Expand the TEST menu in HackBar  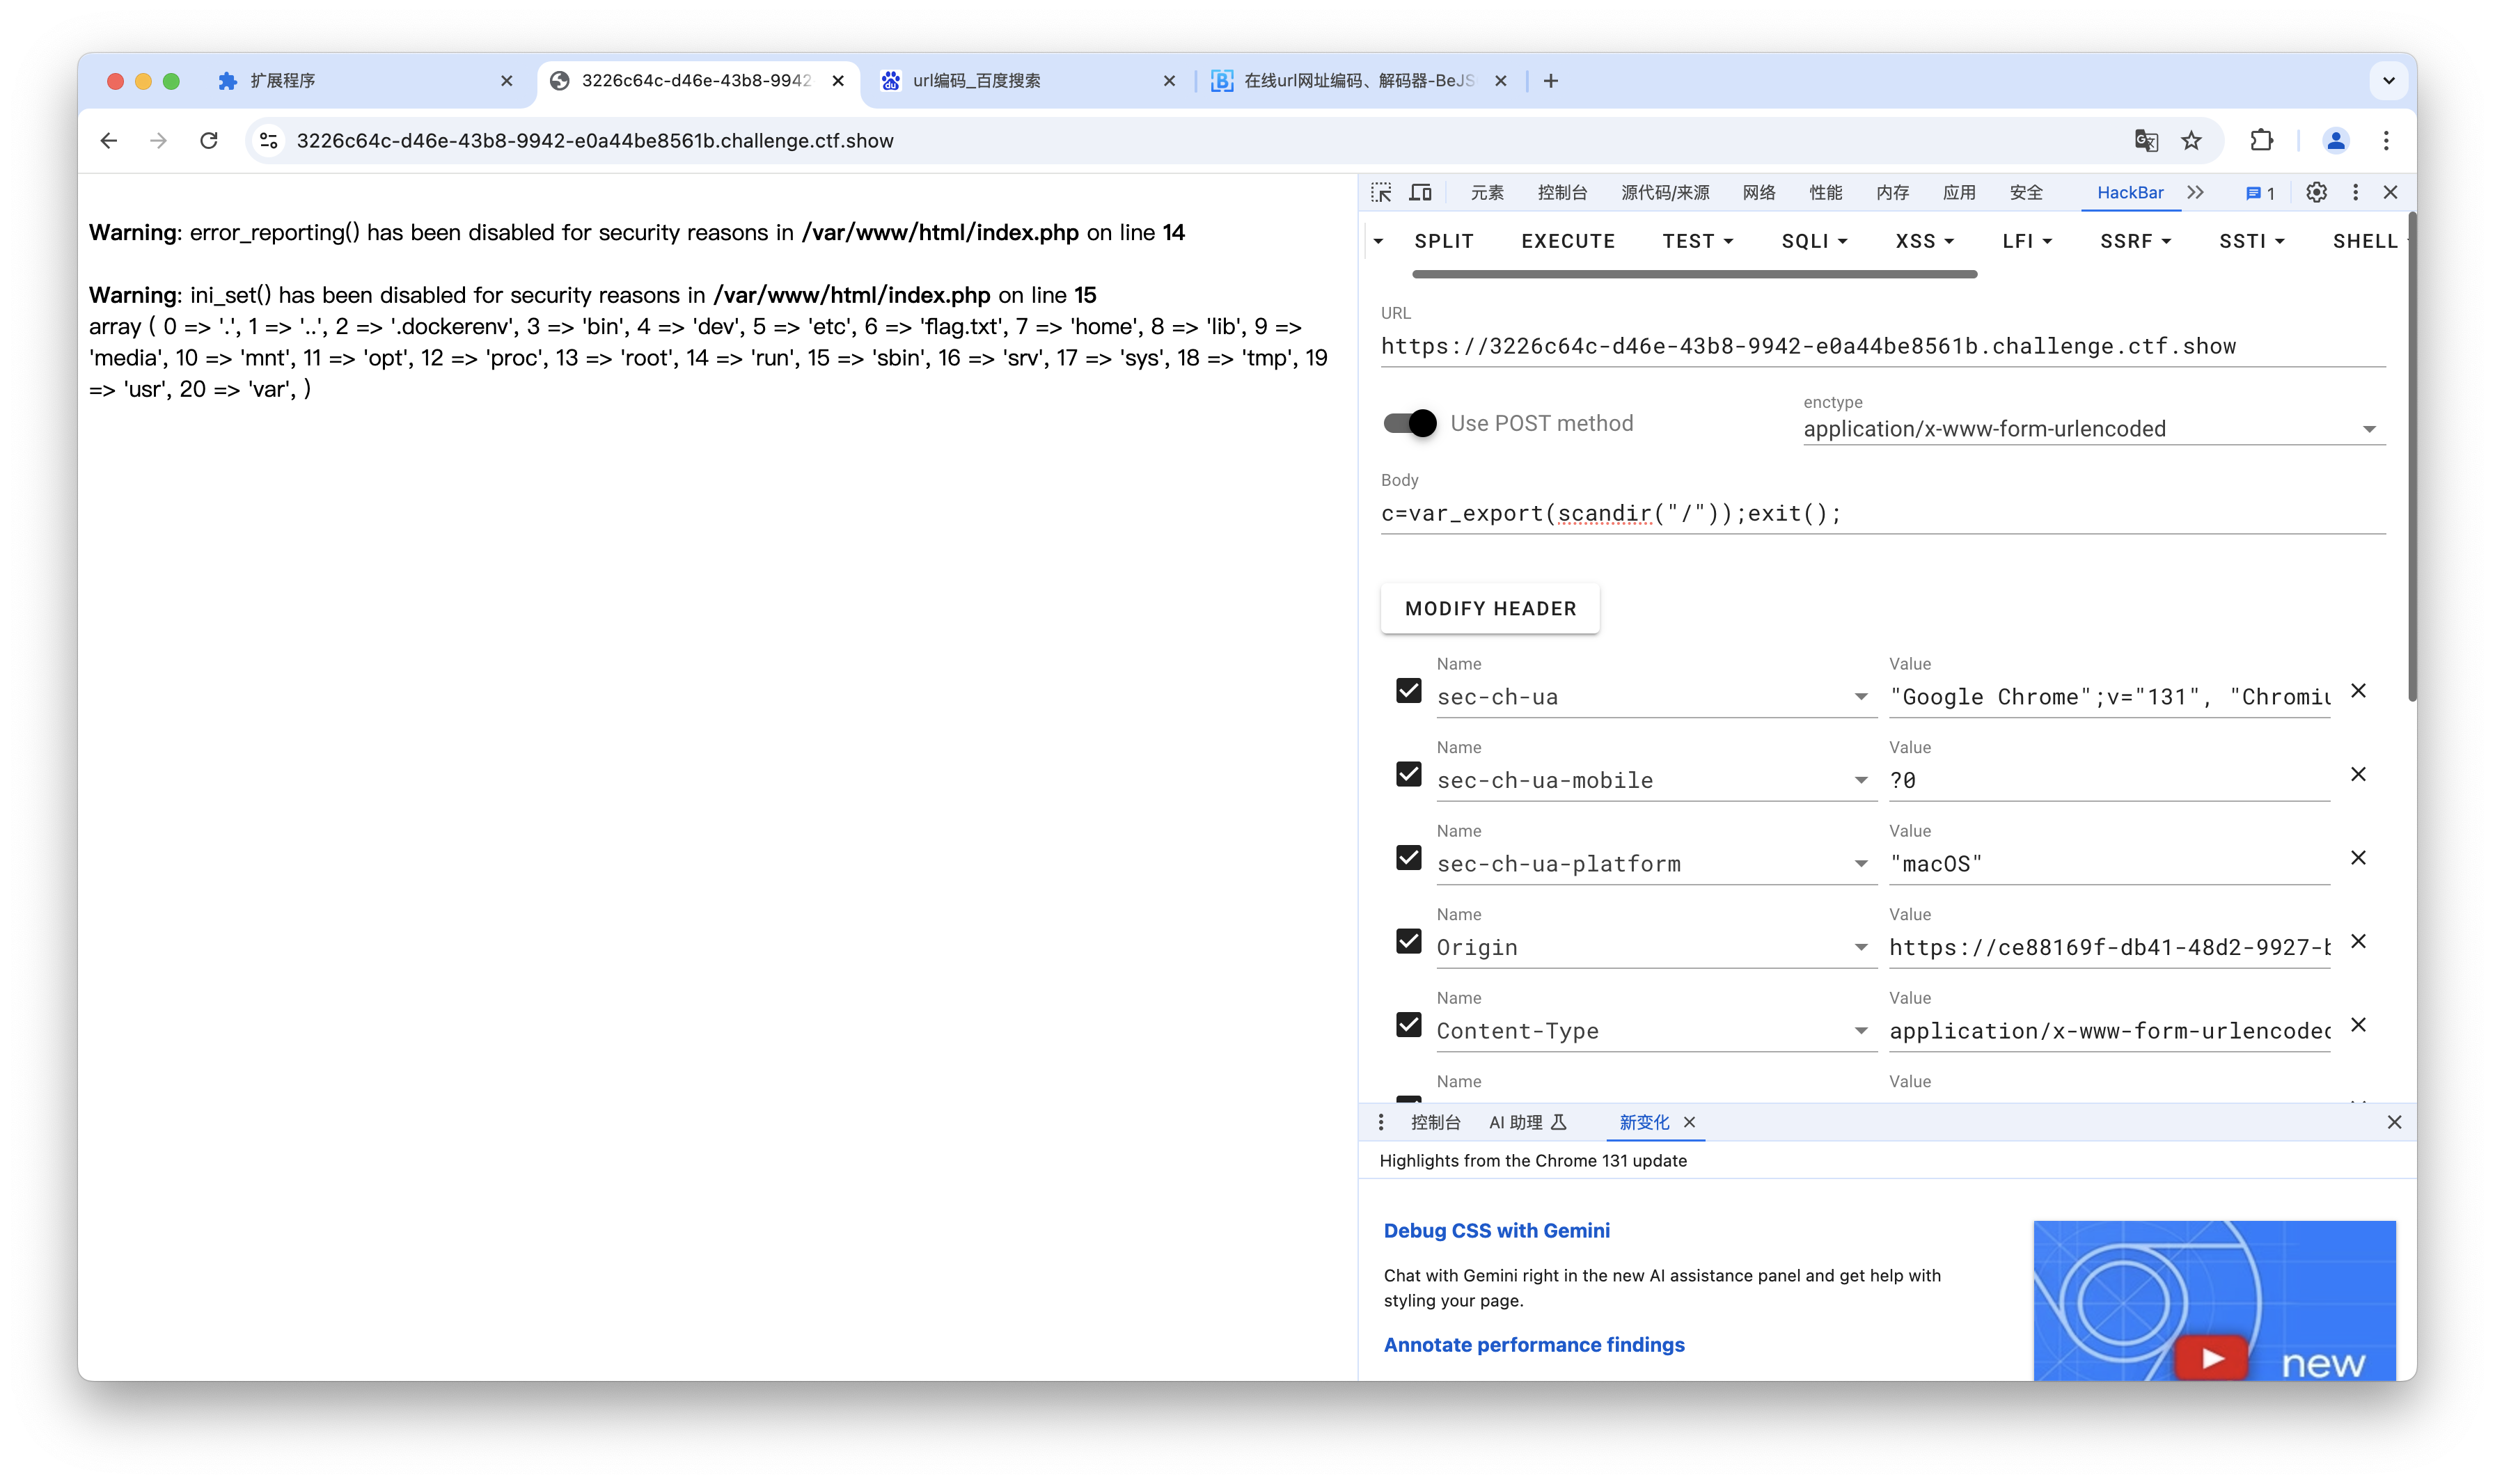click(1697, 241)
